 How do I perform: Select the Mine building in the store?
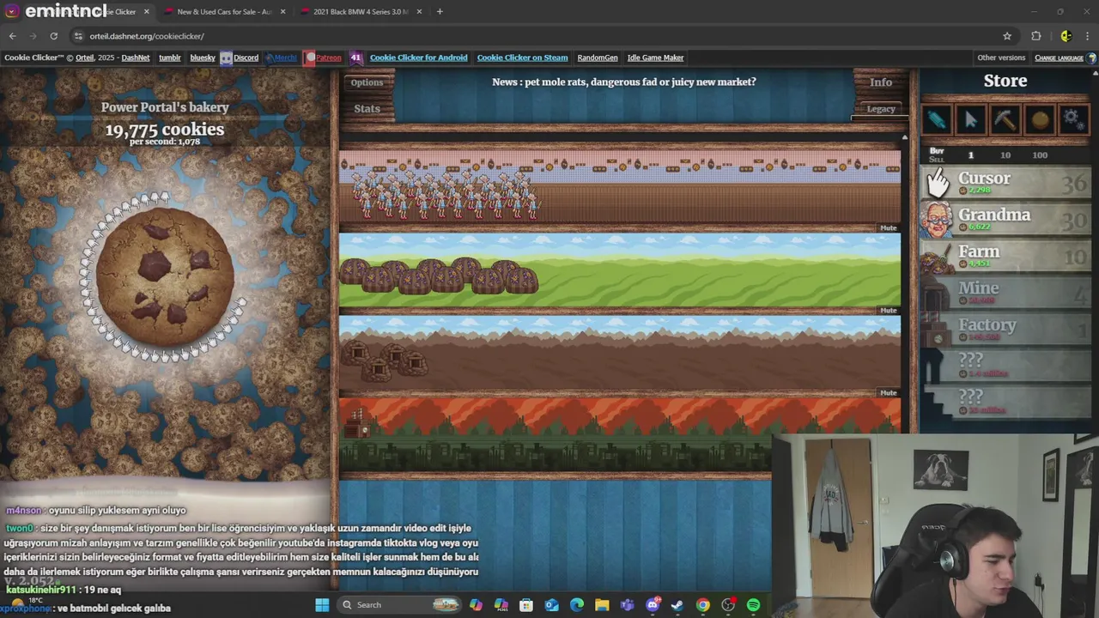[x=1005, y=294]
